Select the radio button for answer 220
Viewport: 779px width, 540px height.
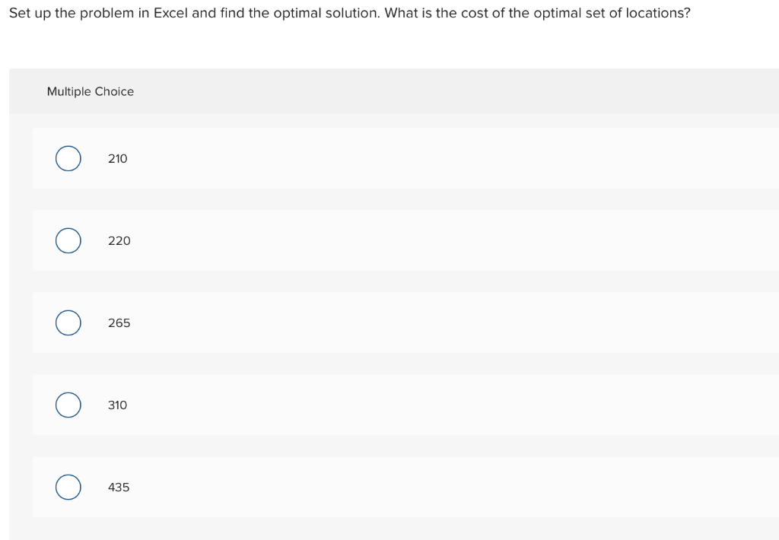68,240
